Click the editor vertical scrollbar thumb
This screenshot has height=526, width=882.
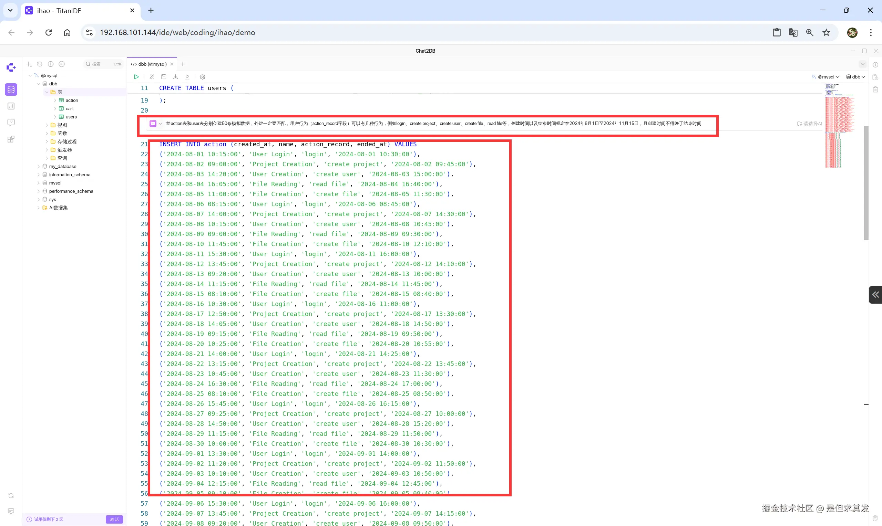pyautogui.click(x=866, y=182)
